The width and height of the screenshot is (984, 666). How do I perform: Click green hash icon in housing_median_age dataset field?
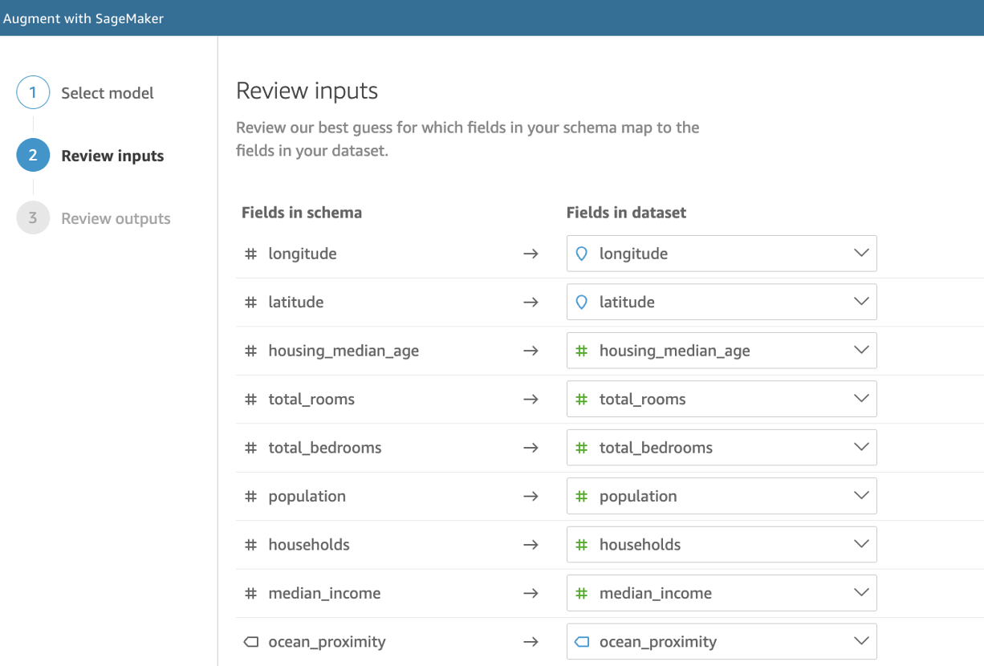point(582,351)
